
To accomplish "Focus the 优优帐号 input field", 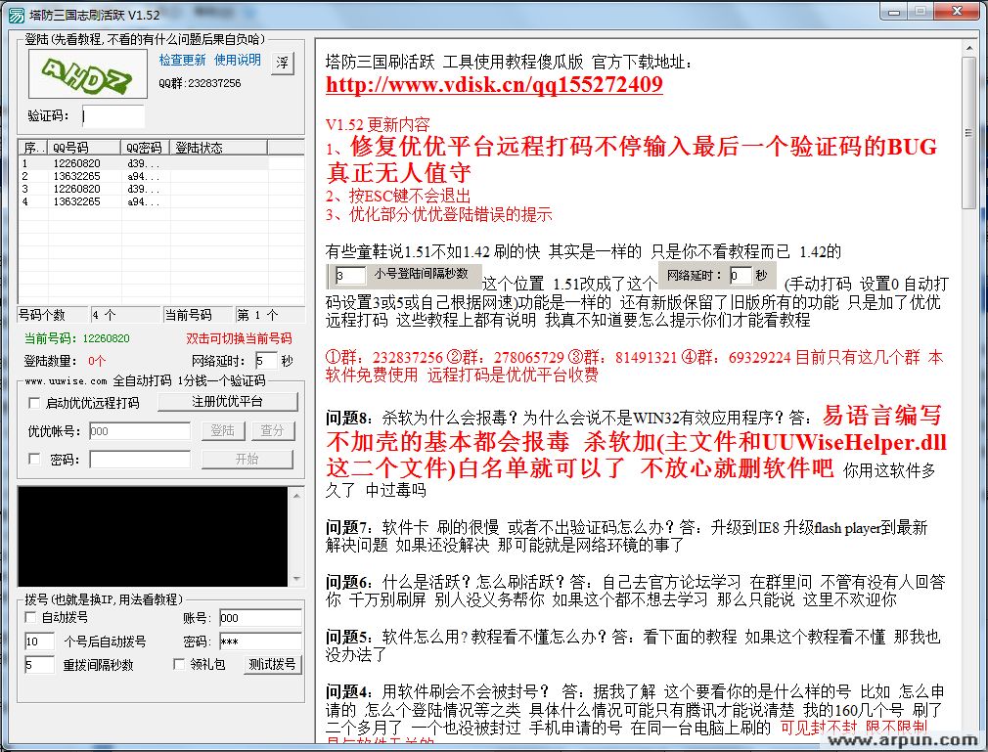I will [x=140, y=431].
